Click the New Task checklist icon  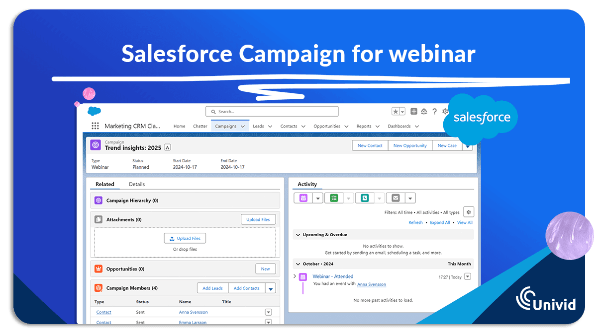[334, 198]
